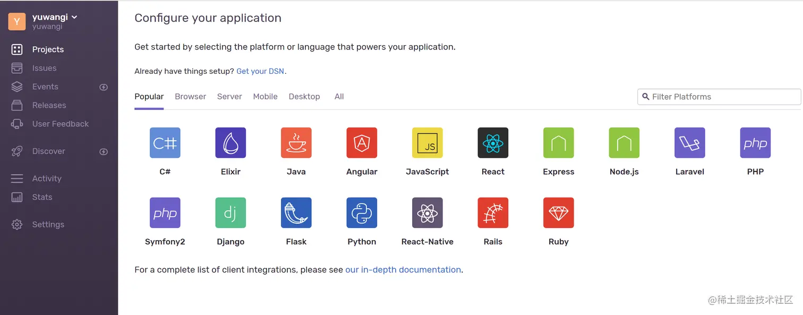Pick the Laravel platform icon
Image resolution: width=803 pixels, height=315 pixels.
coord(690,143)
